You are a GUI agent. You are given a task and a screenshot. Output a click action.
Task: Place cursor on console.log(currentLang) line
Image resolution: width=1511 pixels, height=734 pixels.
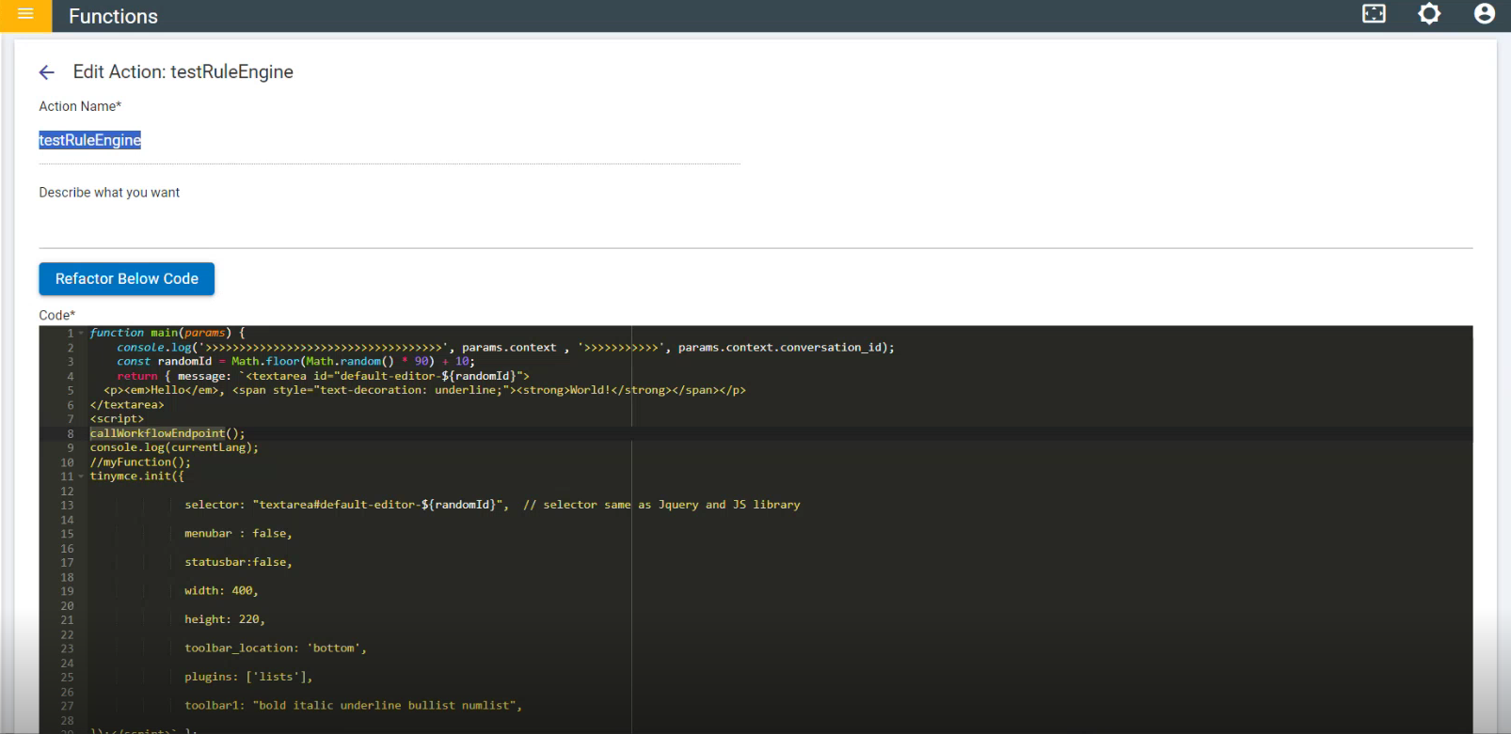(174, 447)
